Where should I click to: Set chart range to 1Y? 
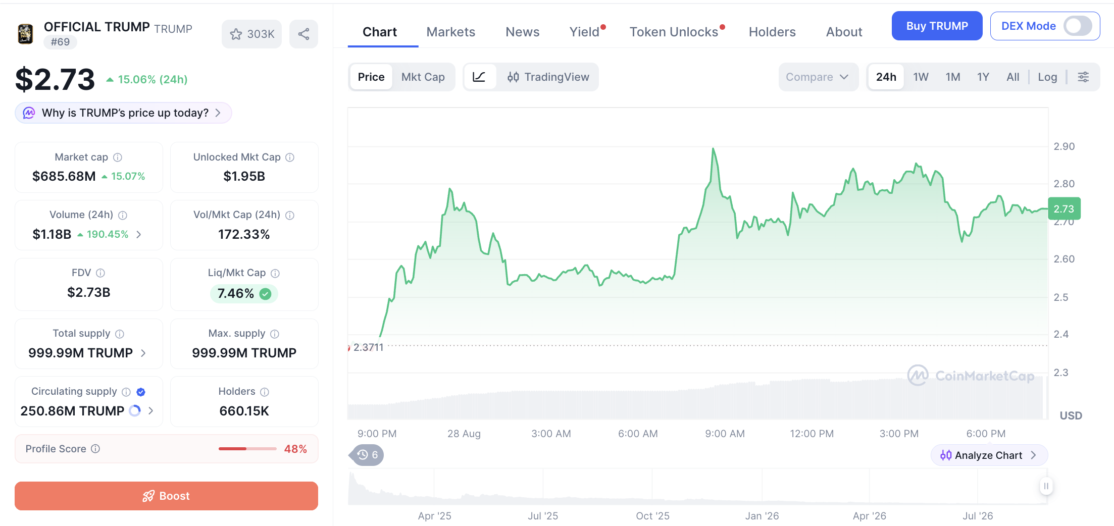[983, 77]
